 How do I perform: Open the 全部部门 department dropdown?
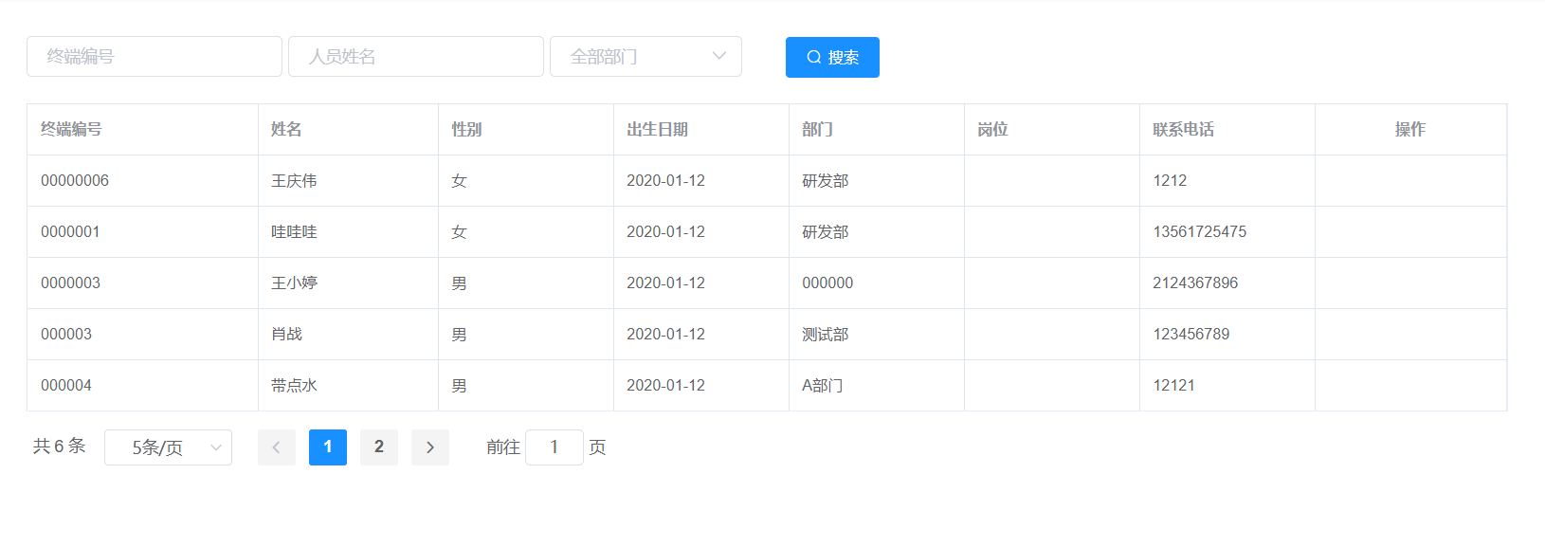tap(645, 57)
